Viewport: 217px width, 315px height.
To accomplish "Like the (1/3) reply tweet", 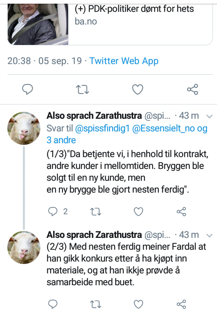I will (138, 211).
